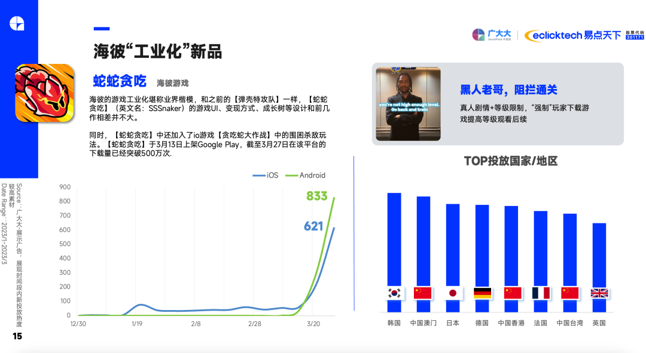Select the France flag icon
This screenshot has height=353, width=646.
pos(541,293)
